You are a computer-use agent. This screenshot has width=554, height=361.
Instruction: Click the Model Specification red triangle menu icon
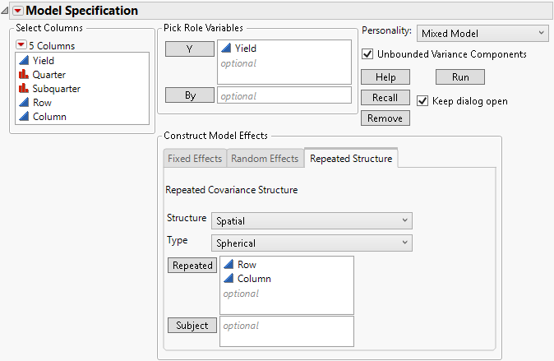coord(19,11)
